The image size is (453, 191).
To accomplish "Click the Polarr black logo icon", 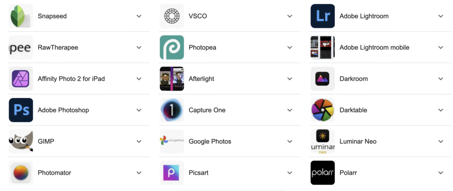I will [322, 173].
